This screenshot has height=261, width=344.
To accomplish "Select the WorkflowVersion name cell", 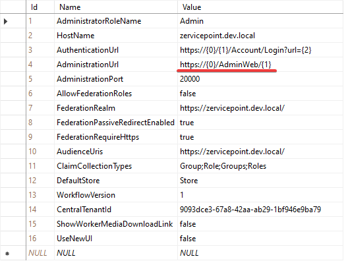I will click(x=116, y=195).
